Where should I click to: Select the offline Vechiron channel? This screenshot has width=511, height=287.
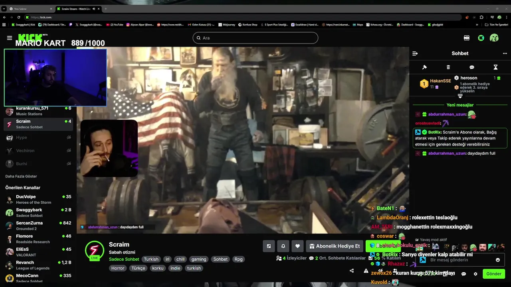click(38, 151)
